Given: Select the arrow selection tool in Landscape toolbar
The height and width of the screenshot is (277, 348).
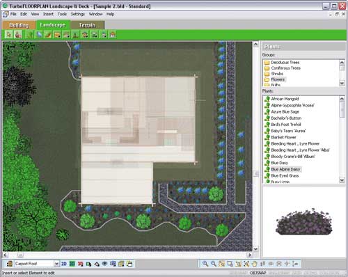Looking at the screenshot, I should click(9, 35).
